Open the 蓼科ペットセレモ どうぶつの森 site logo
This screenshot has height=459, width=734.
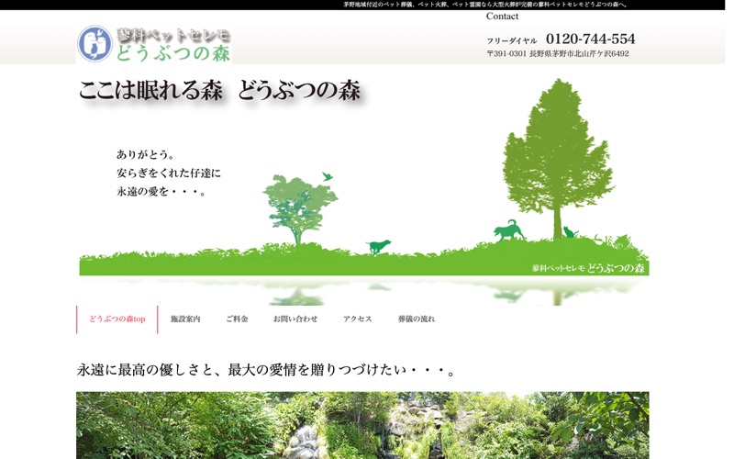click(154, 44)
